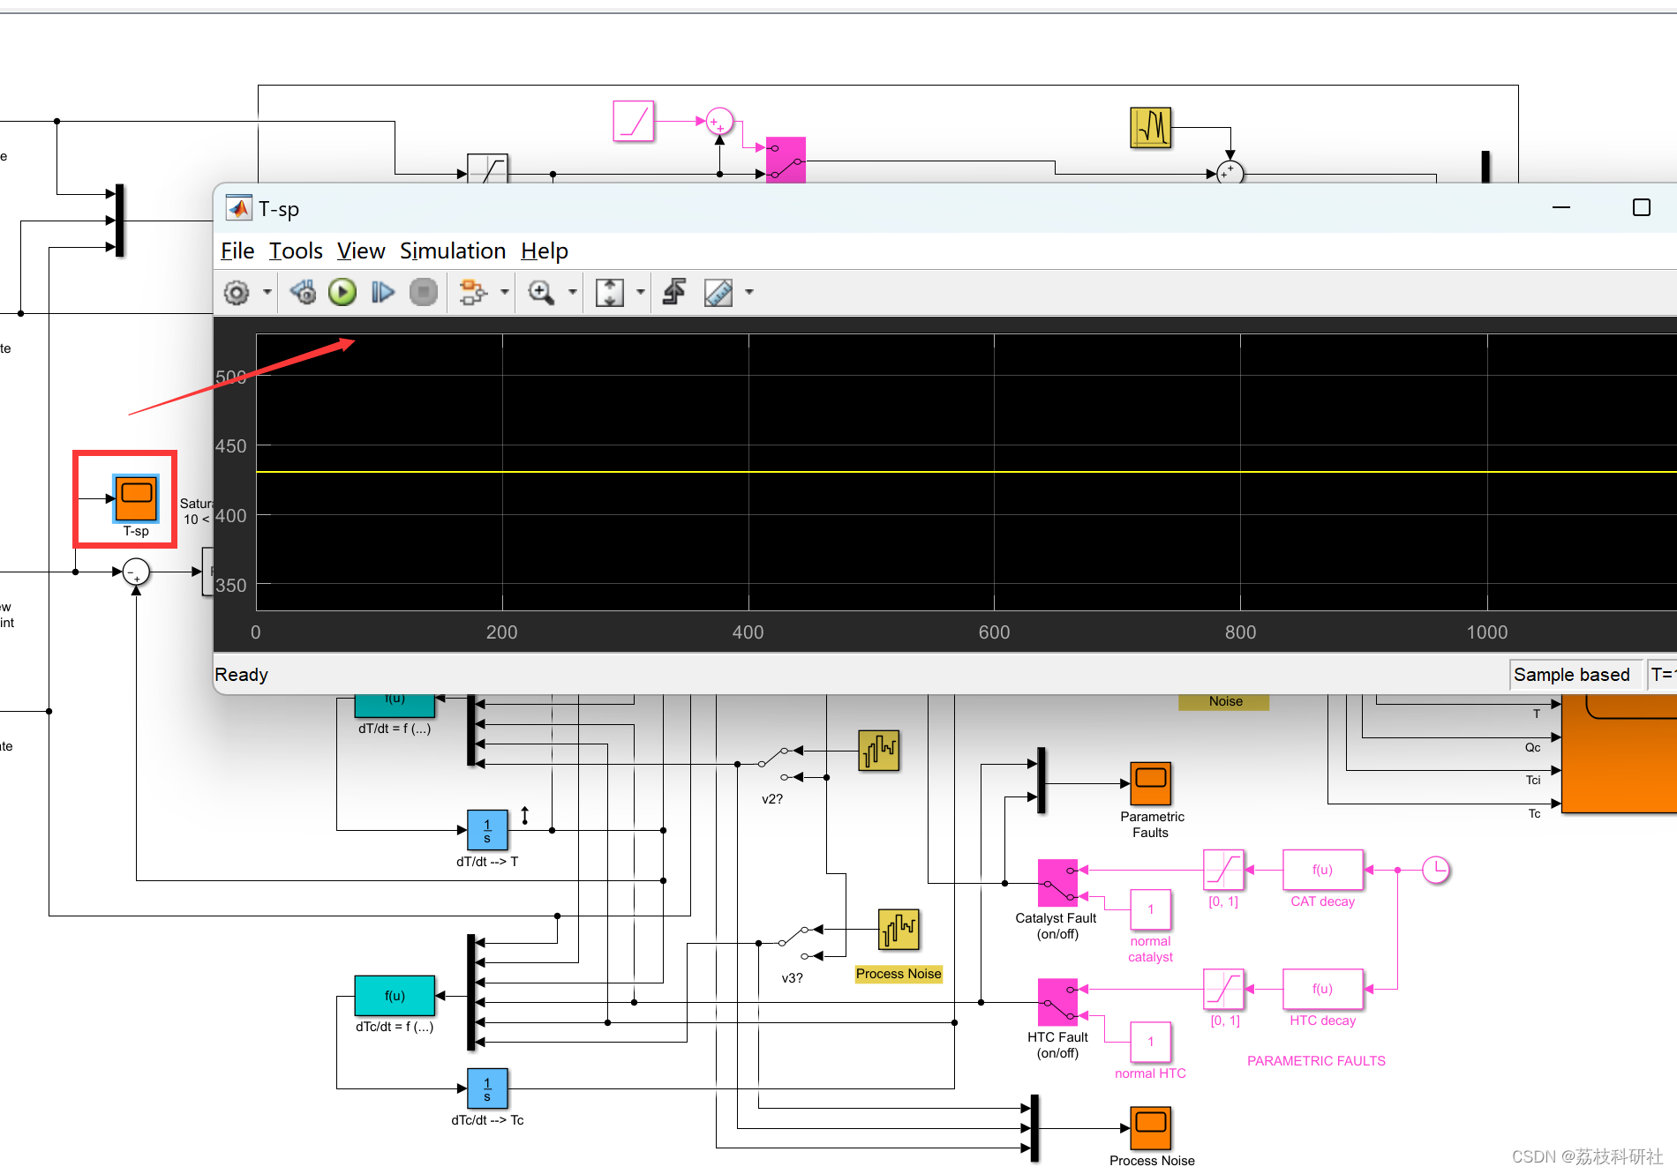Open scope Configuration Properties gear icon
The width and height of the screenshot is (1677, 1174).
[x=237, y=292]
